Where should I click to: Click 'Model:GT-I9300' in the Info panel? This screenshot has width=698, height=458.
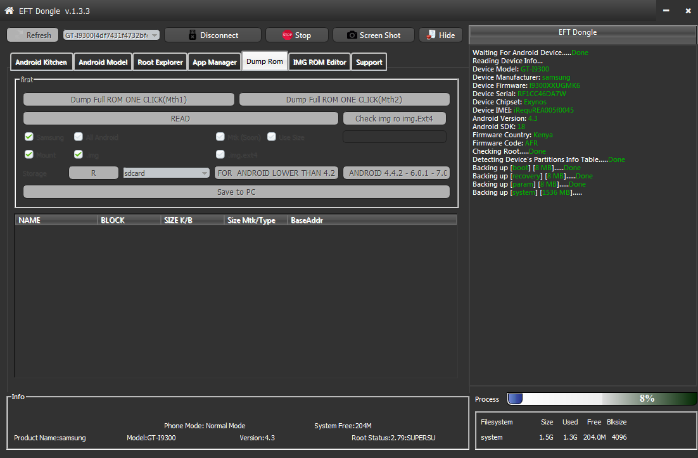[151, 438]
